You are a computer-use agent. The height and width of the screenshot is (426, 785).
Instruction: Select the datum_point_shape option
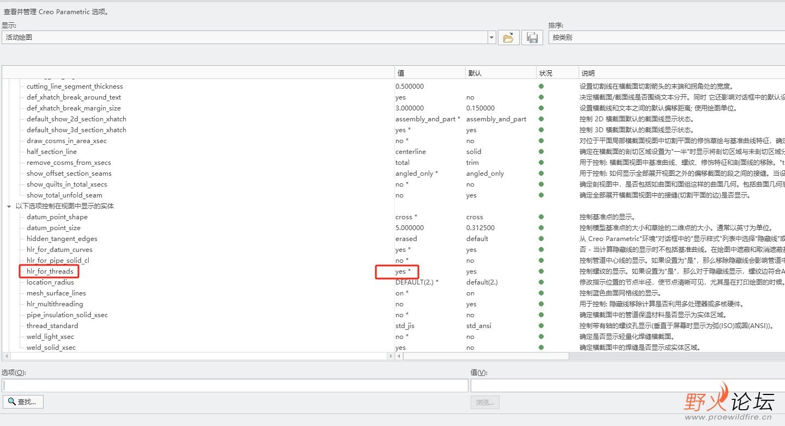pos(57,217)
